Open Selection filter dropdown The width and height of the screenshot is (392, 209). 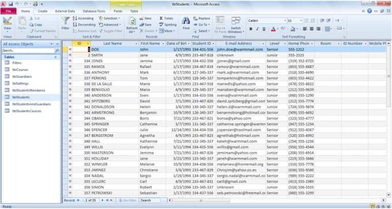(109, 18)
